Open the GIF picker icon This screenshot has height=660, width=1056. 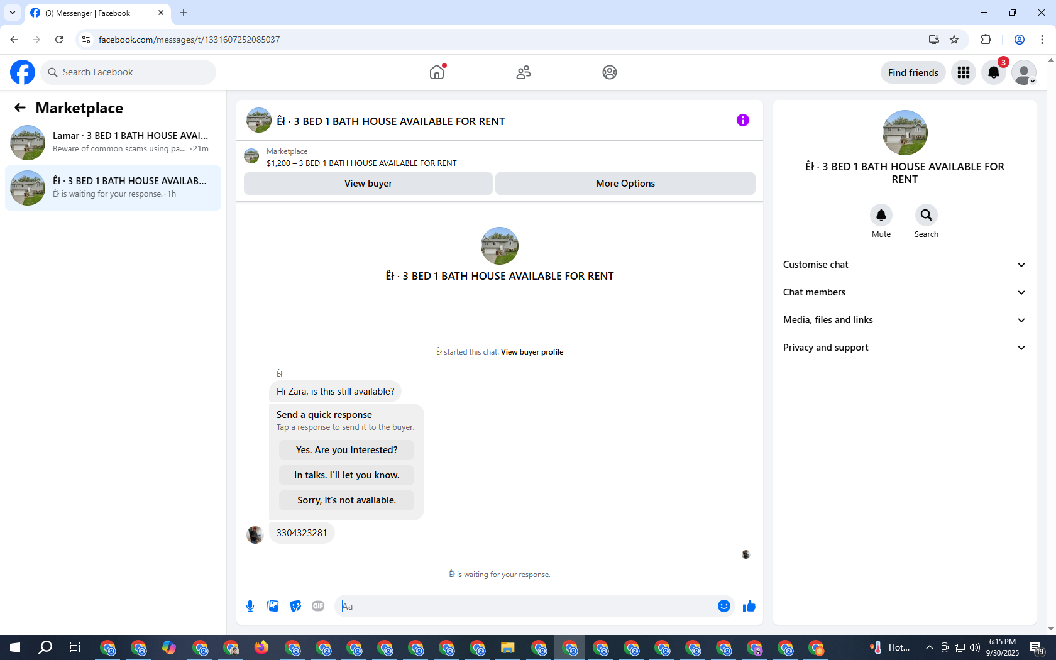tap(318, 606)
